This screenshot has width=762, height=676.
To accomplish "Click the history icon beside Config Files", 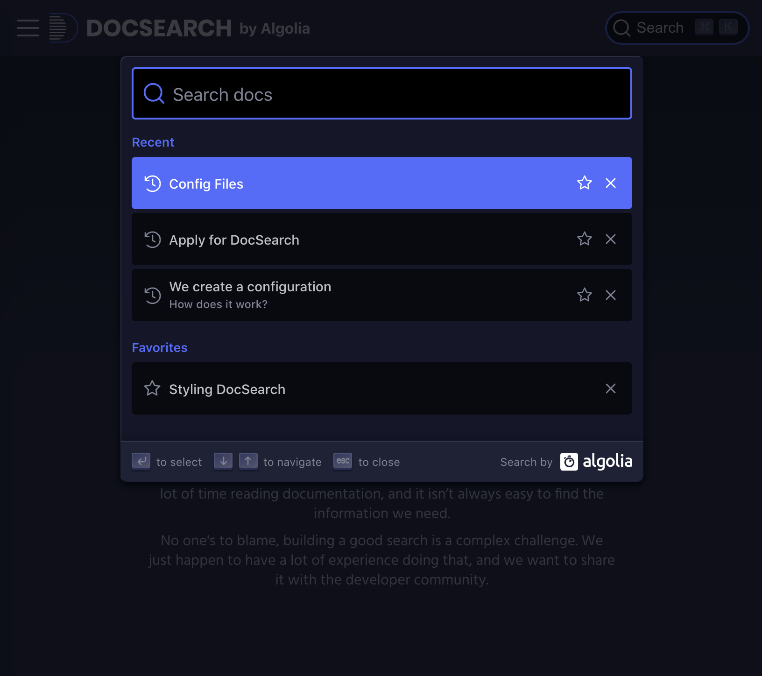I will coord(153,183).
